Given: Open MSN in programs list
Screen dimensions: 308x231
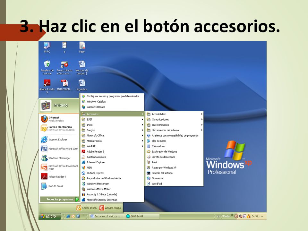Looking at the screenshot, I should coord(112,167).
